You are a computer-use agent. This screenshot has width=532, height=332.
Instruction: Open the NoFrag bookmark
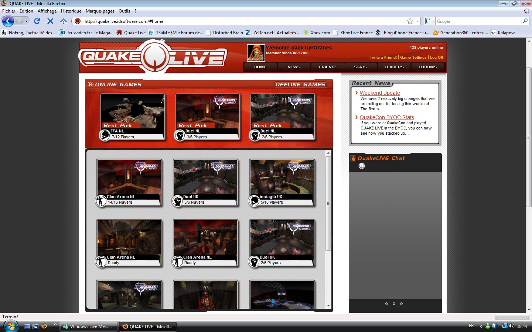29,33
